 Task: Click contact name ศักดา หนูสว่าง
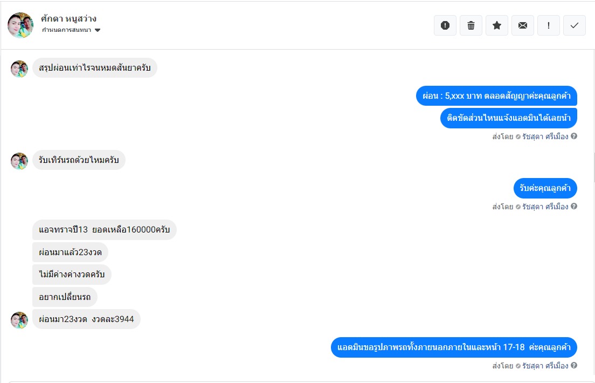tap(68, 18)
